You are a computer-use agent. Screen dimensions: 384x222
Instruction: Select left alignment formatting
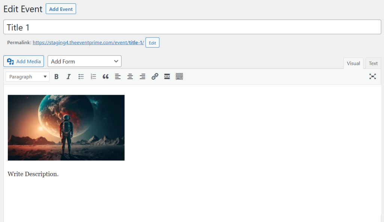(x=118, y=76)
